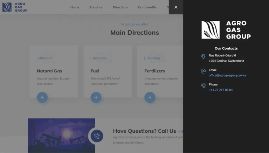Call +41 79 217 06 84 link
This screenshot has width=269, height=153.
pos(221,90)
